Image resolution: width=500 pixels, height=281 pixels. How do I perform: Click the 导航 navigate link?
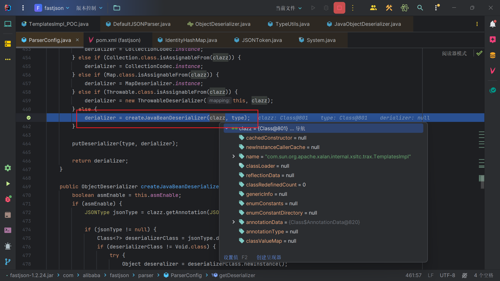(x=300, y=128)
